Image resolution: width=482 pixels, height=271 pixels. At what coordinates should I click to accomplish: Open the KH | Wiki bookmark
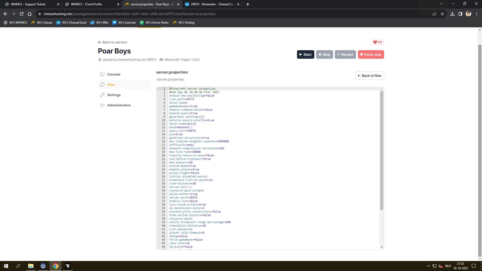(99, 23)
